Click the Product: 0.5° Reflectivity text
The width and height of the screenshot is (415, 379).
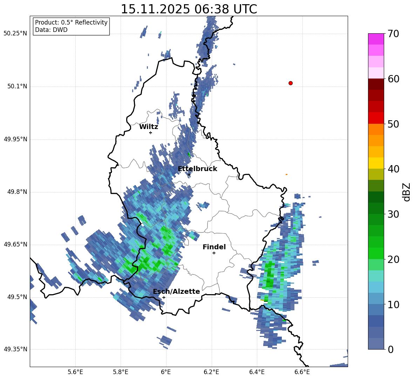click(x=71, y=22)
